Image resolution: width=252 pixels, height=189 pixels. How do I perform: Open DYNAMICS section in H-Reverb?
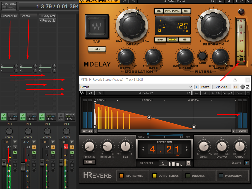tap(199, 176)
